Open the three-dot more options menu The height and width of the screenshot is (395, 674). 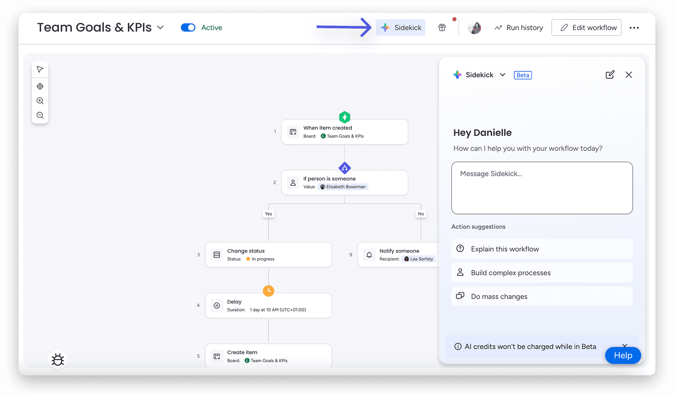coord(634,28)
